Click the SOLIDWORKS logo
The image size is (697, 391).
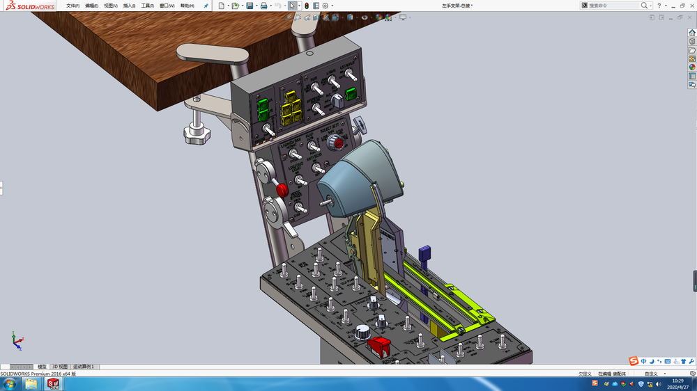tap(30, 6)
